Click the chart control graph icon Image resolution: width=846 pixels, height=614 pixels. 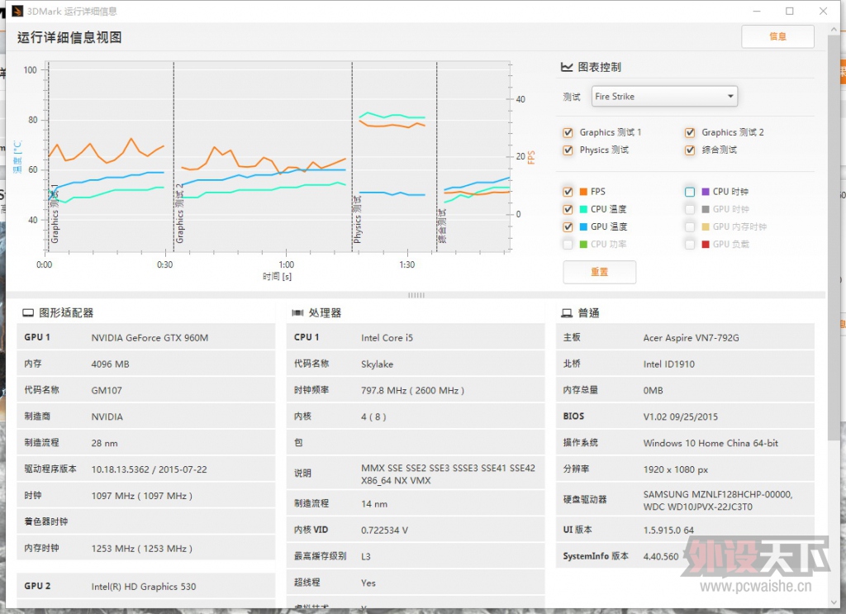[x=567, y=67]
